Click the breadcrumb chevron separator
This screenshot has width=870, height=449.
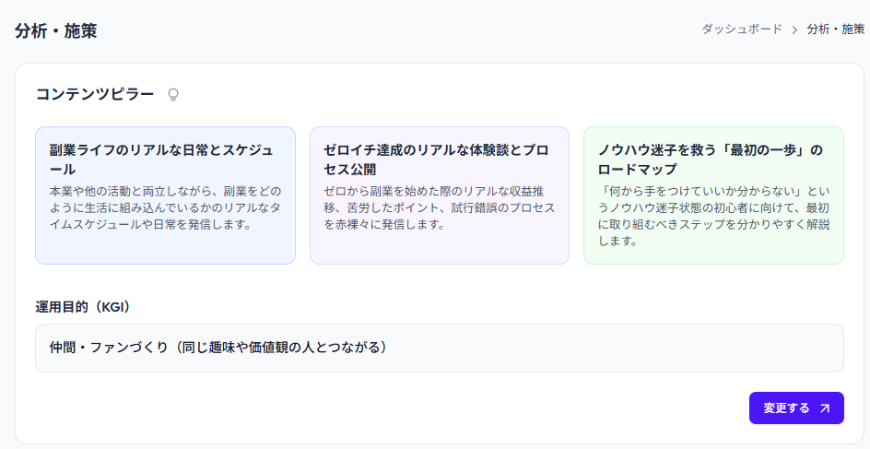pyautogui.click(x=794, y=30)
